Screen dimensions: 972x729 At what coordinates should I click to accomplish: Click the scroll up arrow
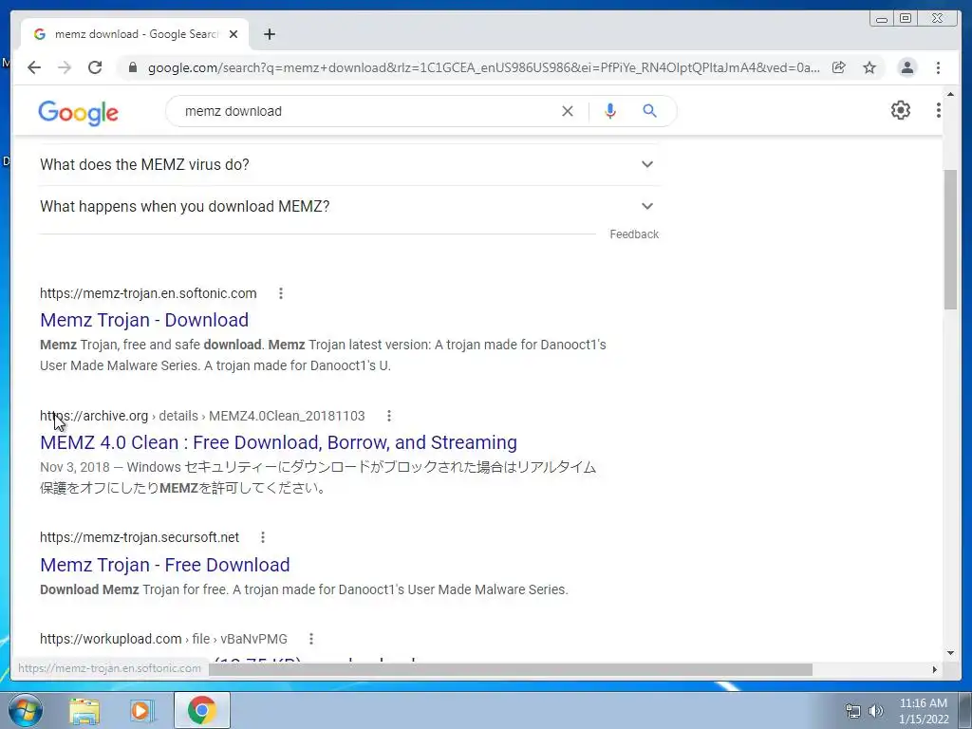(x=951, y=94)
